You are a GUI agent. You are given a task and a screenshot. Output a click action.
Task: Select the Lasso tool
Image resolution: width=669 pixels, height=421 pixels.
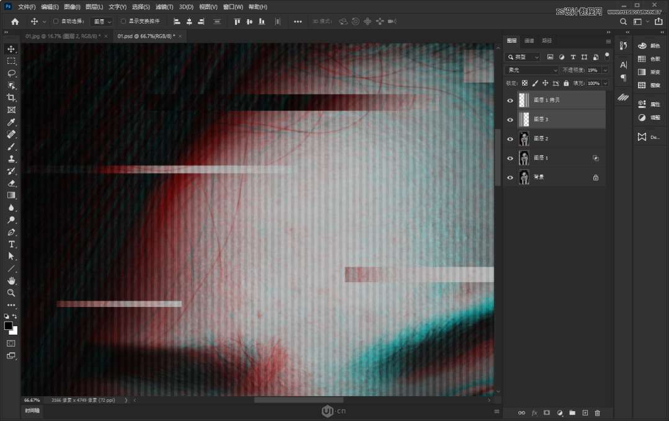(11, 73)
